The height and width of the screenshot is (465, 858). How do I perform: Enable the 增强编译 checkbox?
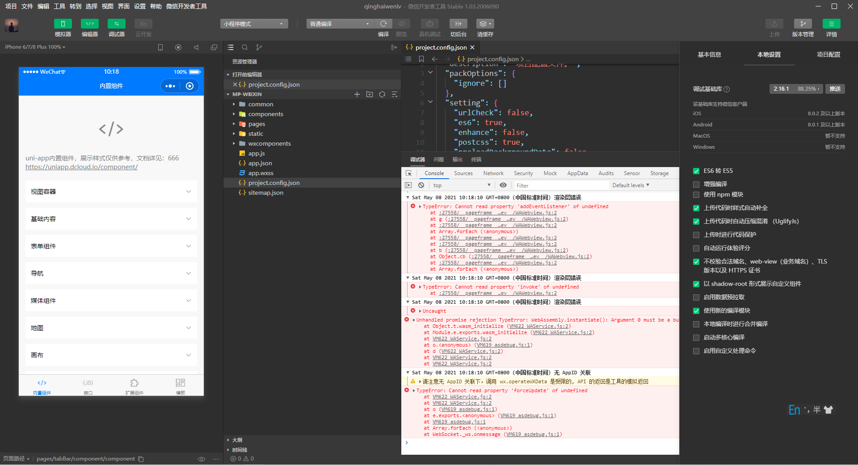coord(696,184)
